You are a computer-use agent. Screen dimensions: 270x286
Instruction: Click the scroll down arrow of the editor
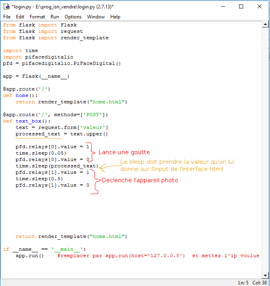[x=265, y=275]
